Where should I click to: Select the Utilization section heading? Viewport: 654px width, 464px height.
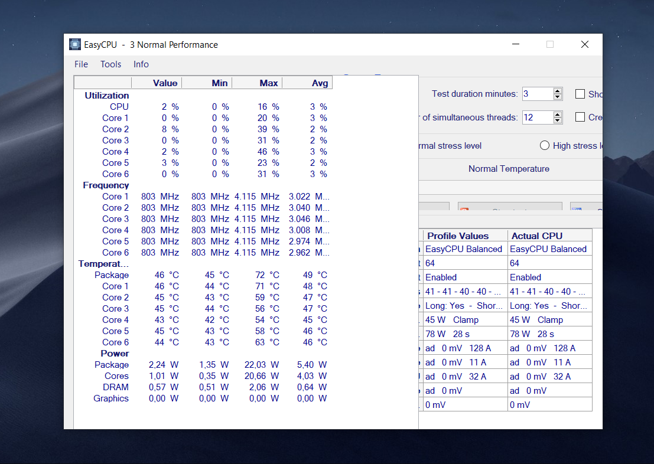(x=107, y=96)
